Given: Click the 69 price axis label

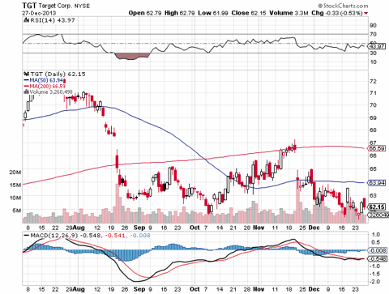Looking at the screenshot, I should 373,118.
